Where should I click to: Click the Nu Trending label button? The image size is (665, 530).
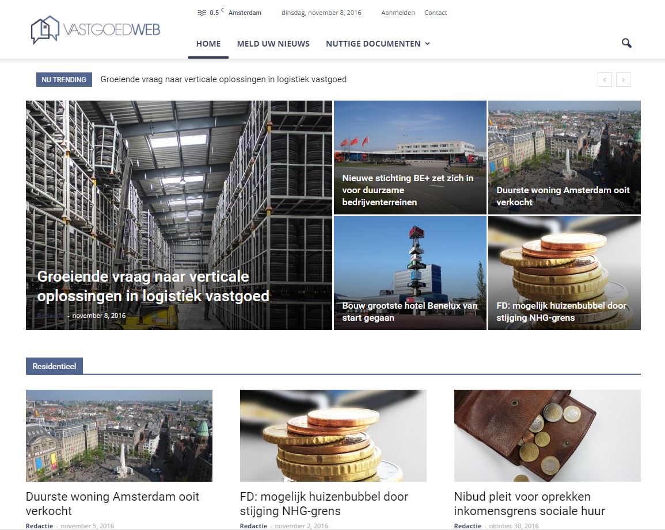pyautogui.click(x=64, y=79)
